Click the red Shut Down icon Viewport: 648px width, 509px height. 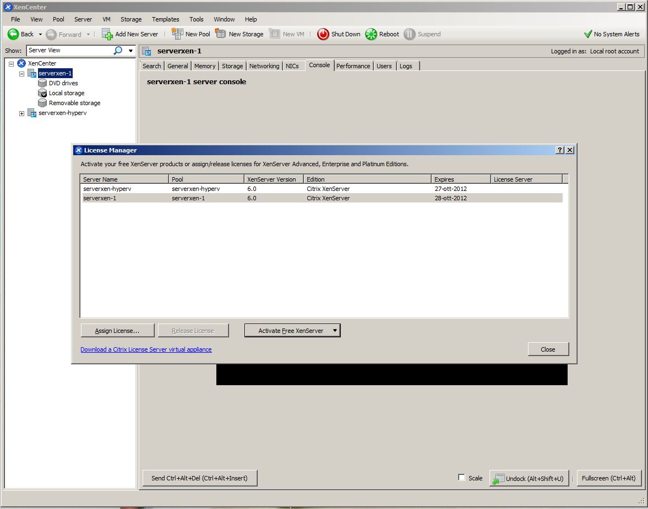point(323,34)
